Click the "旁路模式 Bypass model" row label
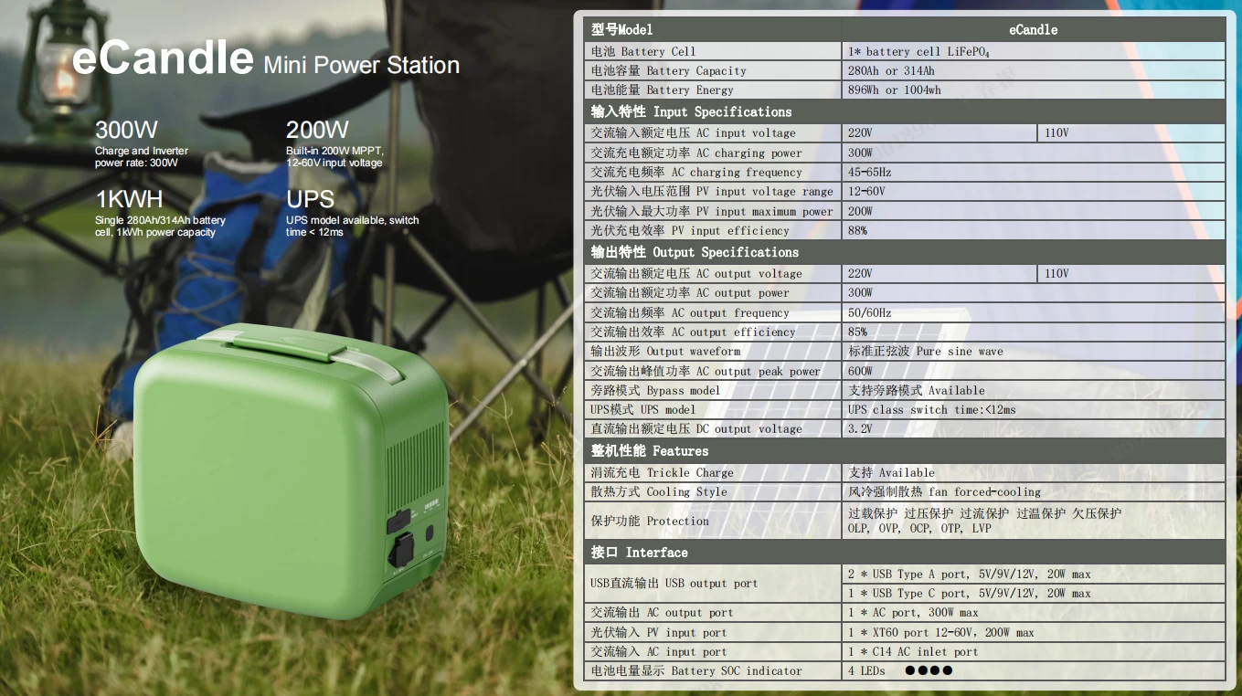 click(655, 390)
